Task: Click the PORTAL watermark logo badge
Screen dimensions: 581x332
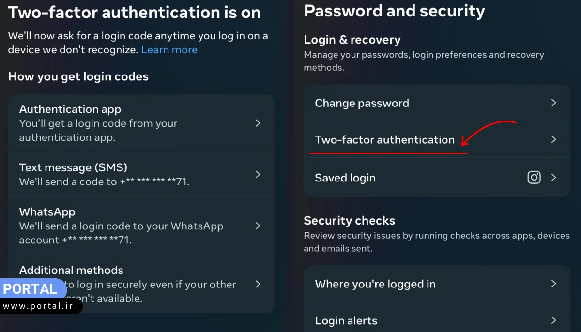Action: coord(30,289)
